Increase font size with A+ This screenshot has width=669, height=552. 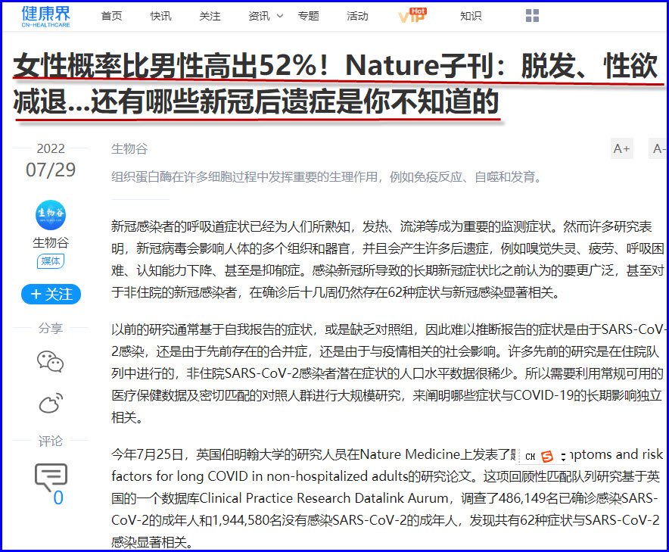[x=621, y=148]
